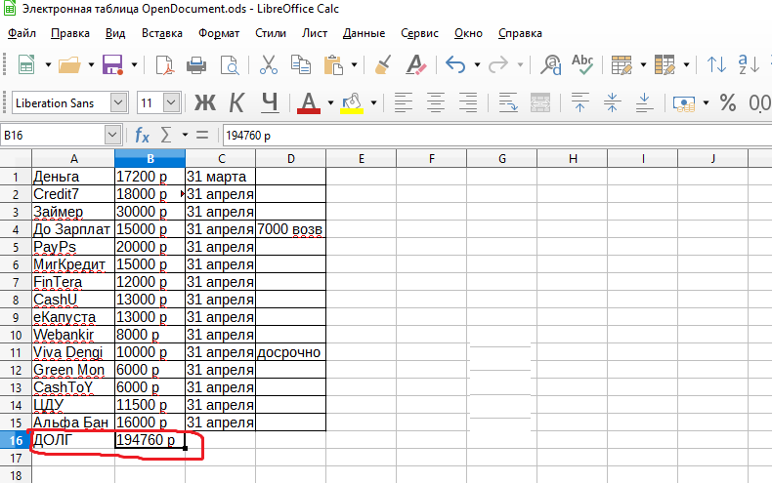Viewport: 772px width, 483px height.
Task: Click Merge and Center Cells icon
Action: coord(540,103)
